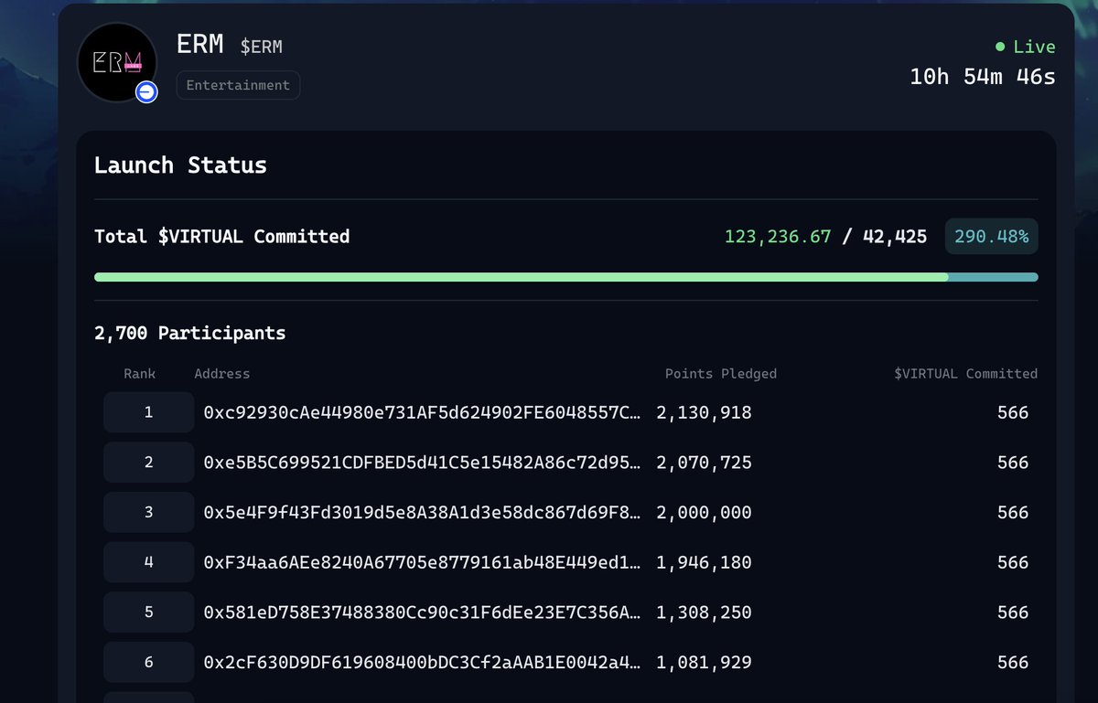Click the Total $VIRTUAL Committed label
1098x703 pixels.
221,237
